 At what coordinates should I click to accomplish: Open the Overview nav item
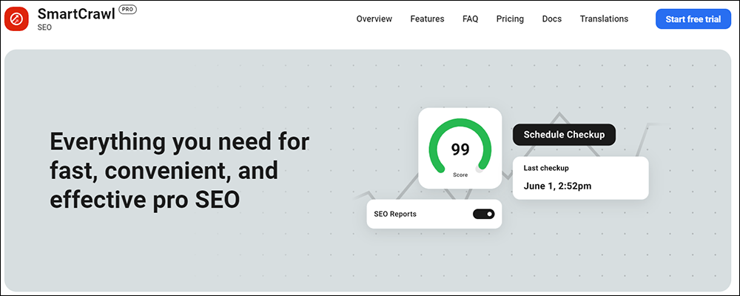tap(374, 19)
